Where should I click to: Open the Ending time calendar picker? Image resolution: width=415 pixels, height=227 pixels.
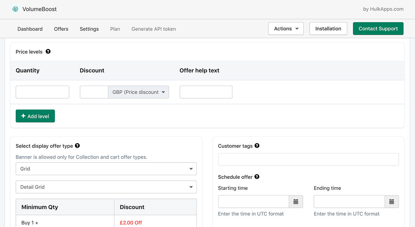point(392,202)
